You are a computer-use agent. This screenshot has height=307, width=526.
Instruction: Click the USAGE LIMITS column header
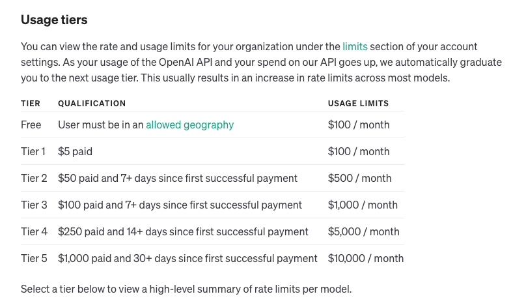pos(358,103)
